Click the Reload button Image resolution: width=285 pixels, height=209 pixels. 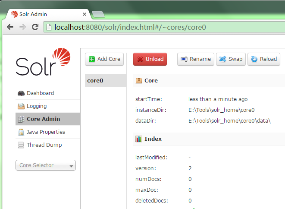coord(264,59)
